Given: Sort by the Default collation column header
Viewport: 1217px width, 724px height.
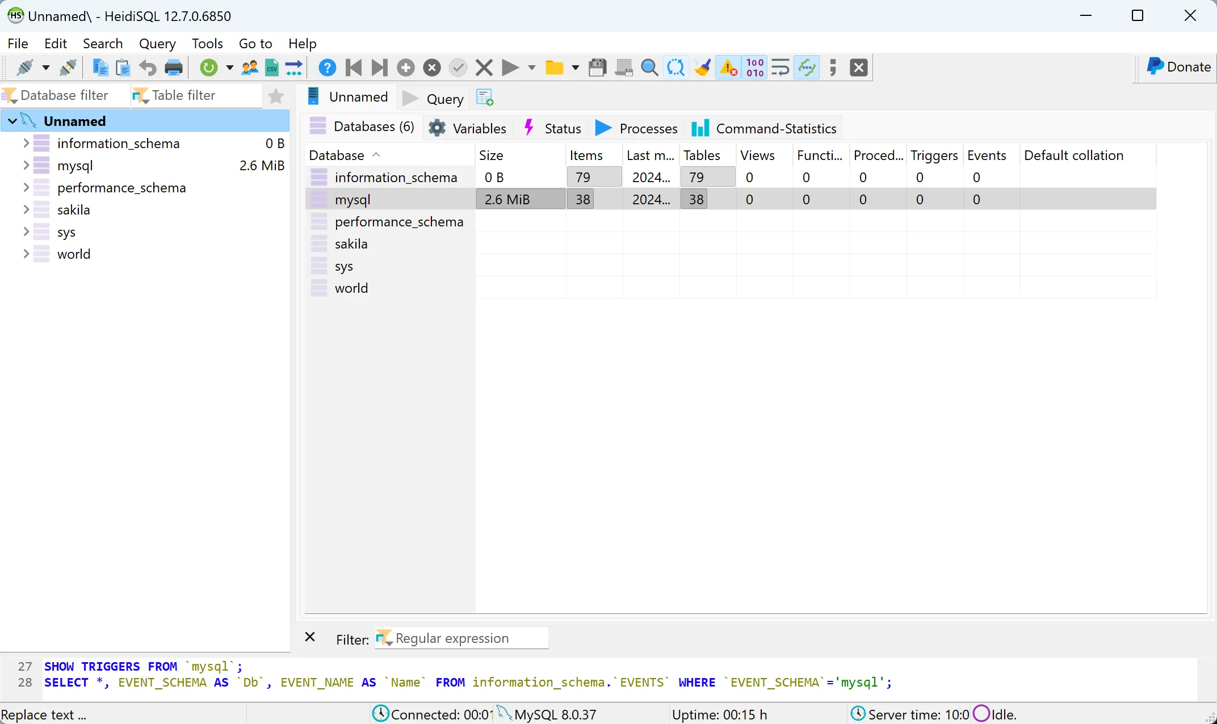Looking at the screenshot, I should [1088, 155].
